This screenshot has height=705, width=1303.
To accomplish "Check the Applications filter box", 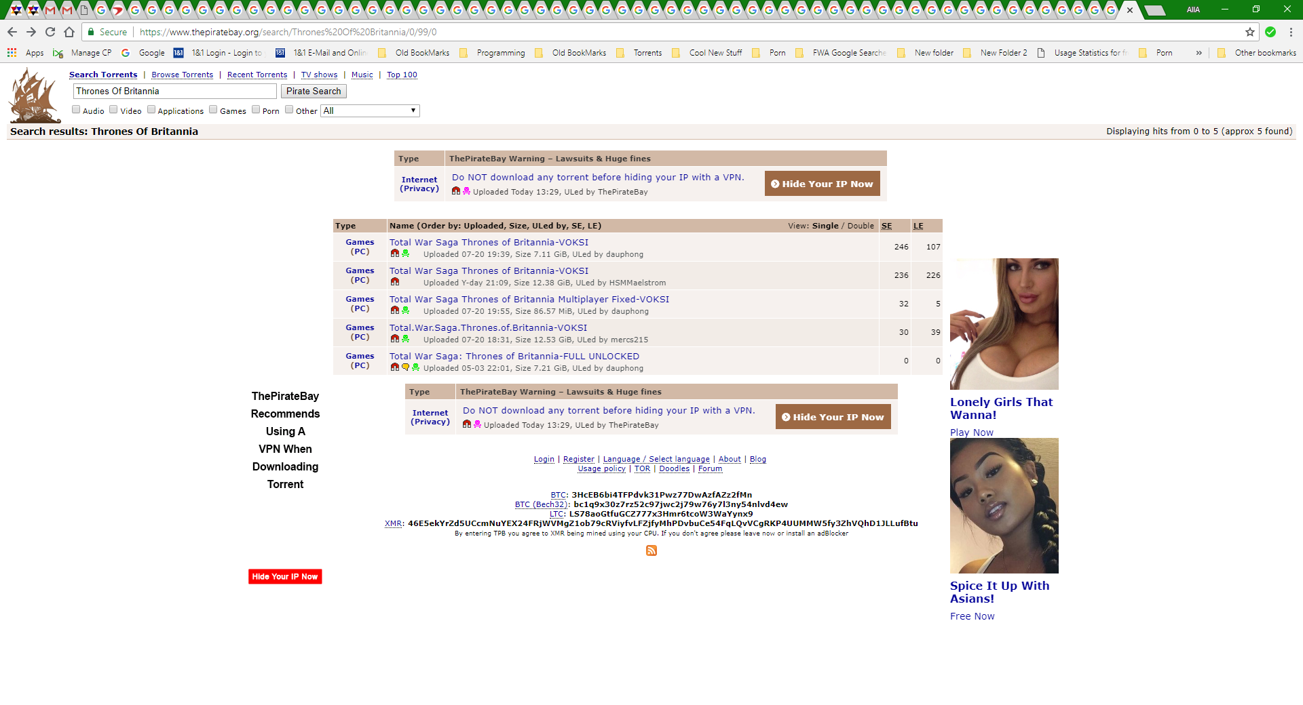I will coord(151,110).
